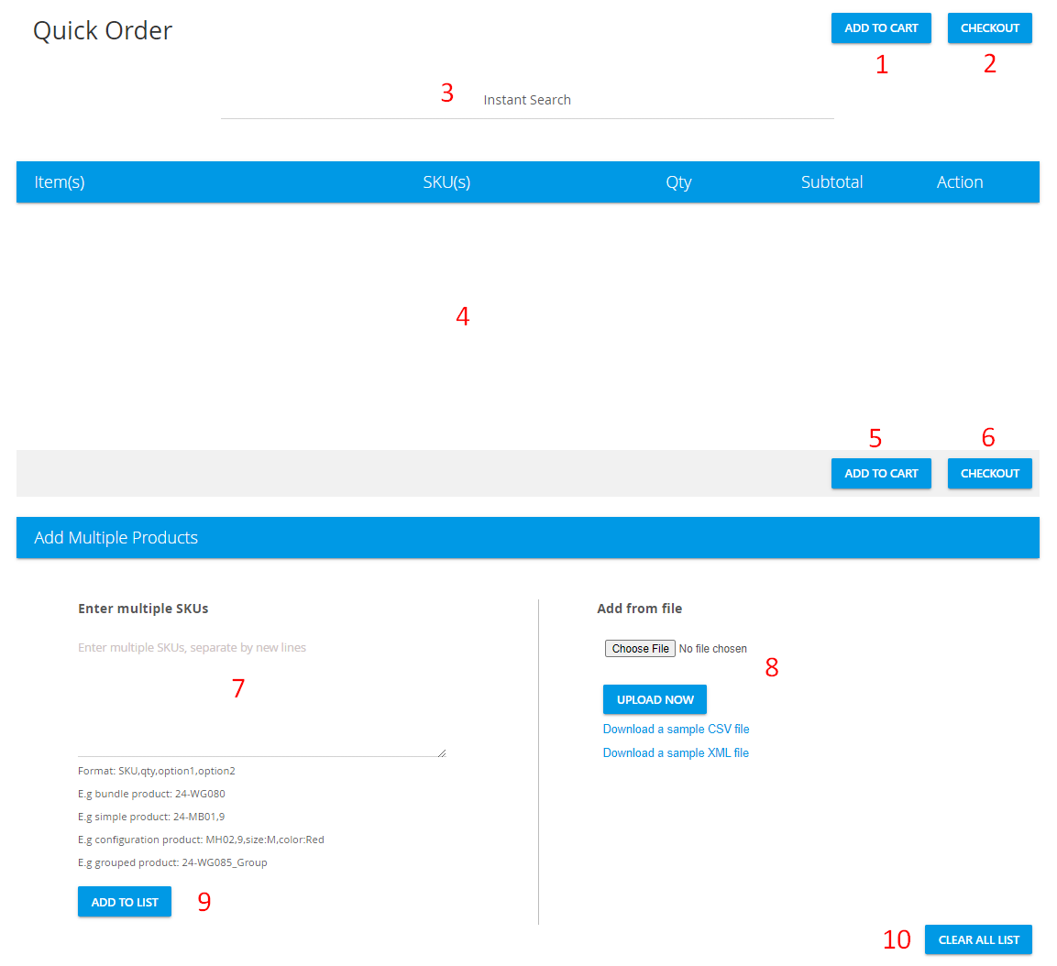Click the resize handle of the SKUs textarea

point(442,752)
